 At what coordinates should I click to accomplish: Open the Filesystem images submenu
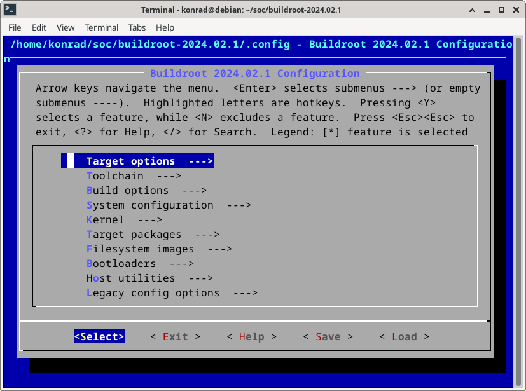point(159,249)
